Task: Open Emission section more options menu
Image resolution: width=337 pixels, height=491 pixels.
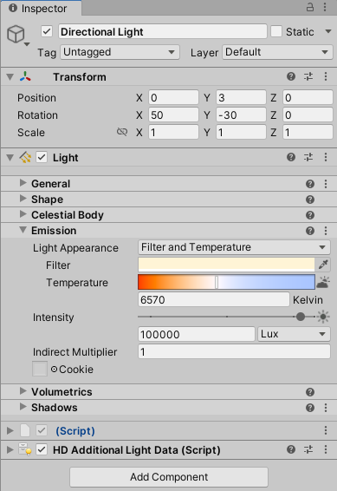Action: (326, 231)
